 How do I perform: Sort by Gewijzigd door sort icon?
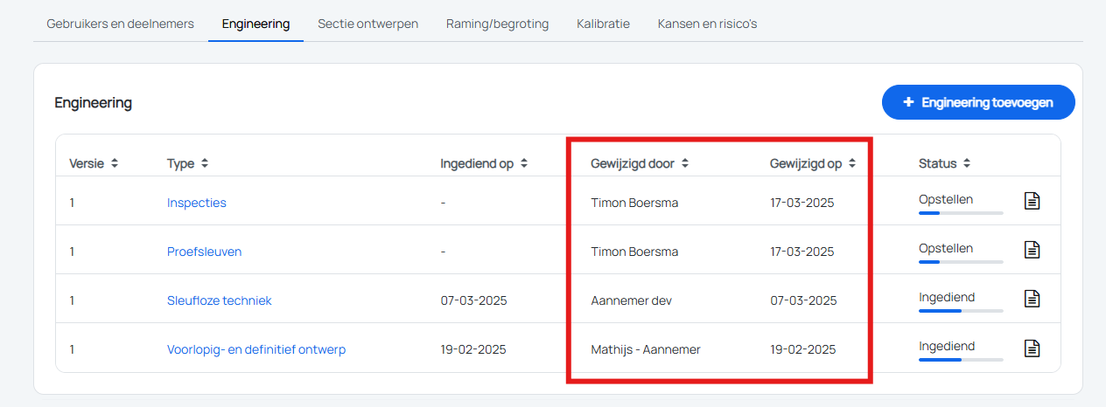tap(685, 163)
